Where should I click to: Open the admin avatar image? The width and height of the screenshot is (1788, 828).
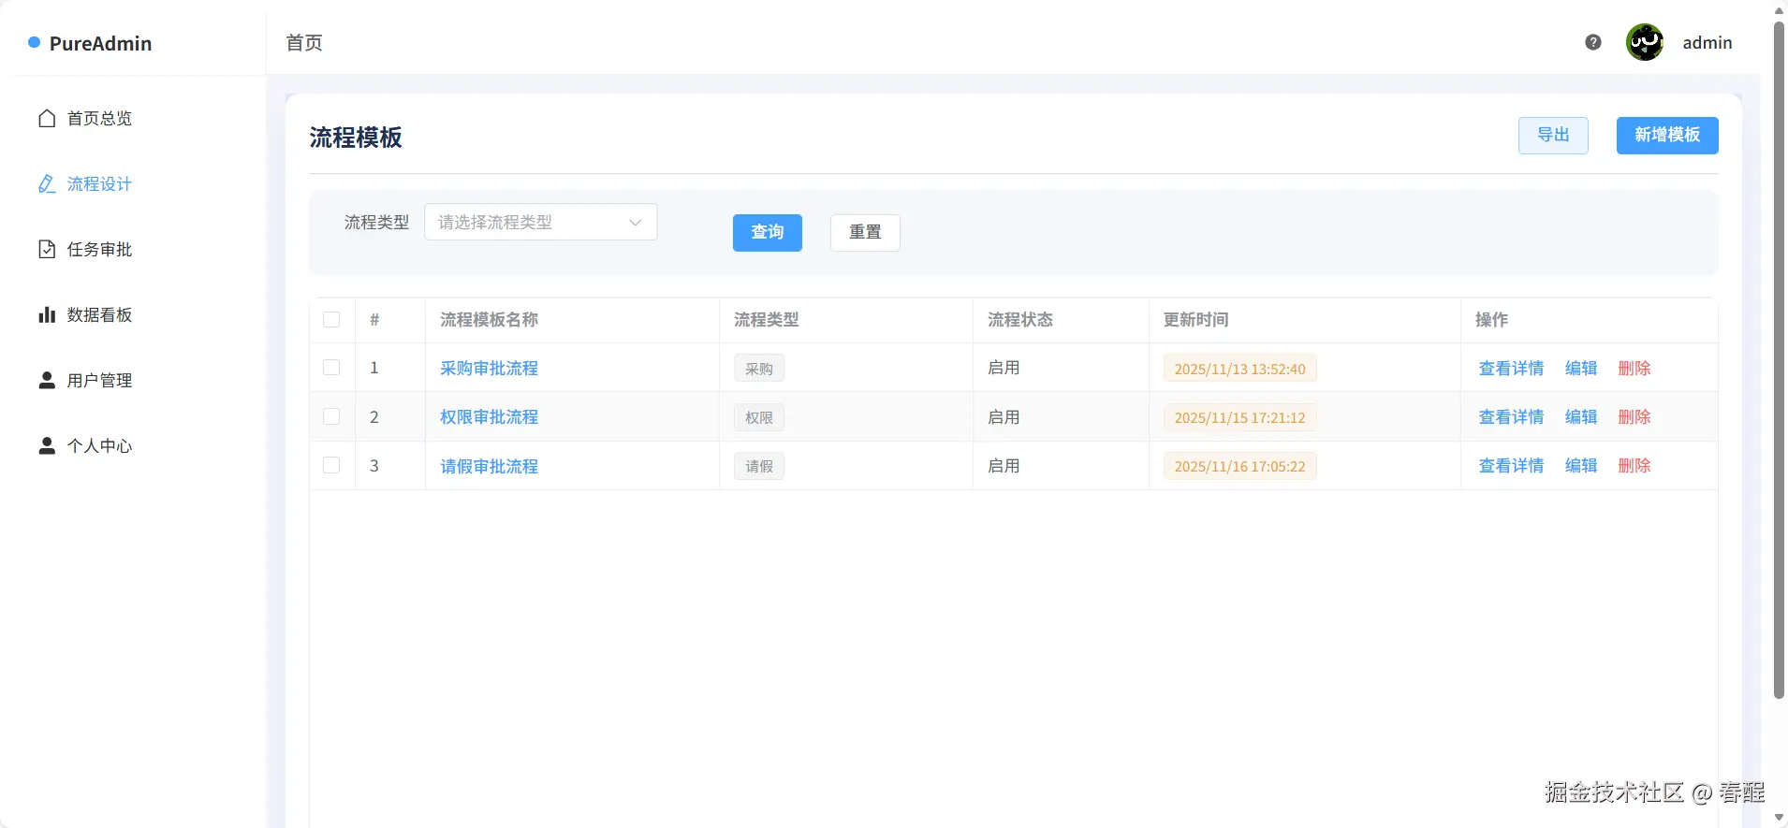(1645, 42)
